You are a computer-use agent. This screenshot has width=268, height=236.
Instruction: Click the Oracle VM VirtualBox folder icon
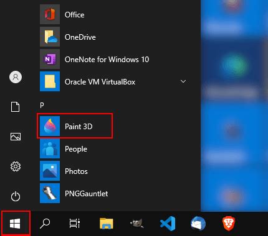50,81
